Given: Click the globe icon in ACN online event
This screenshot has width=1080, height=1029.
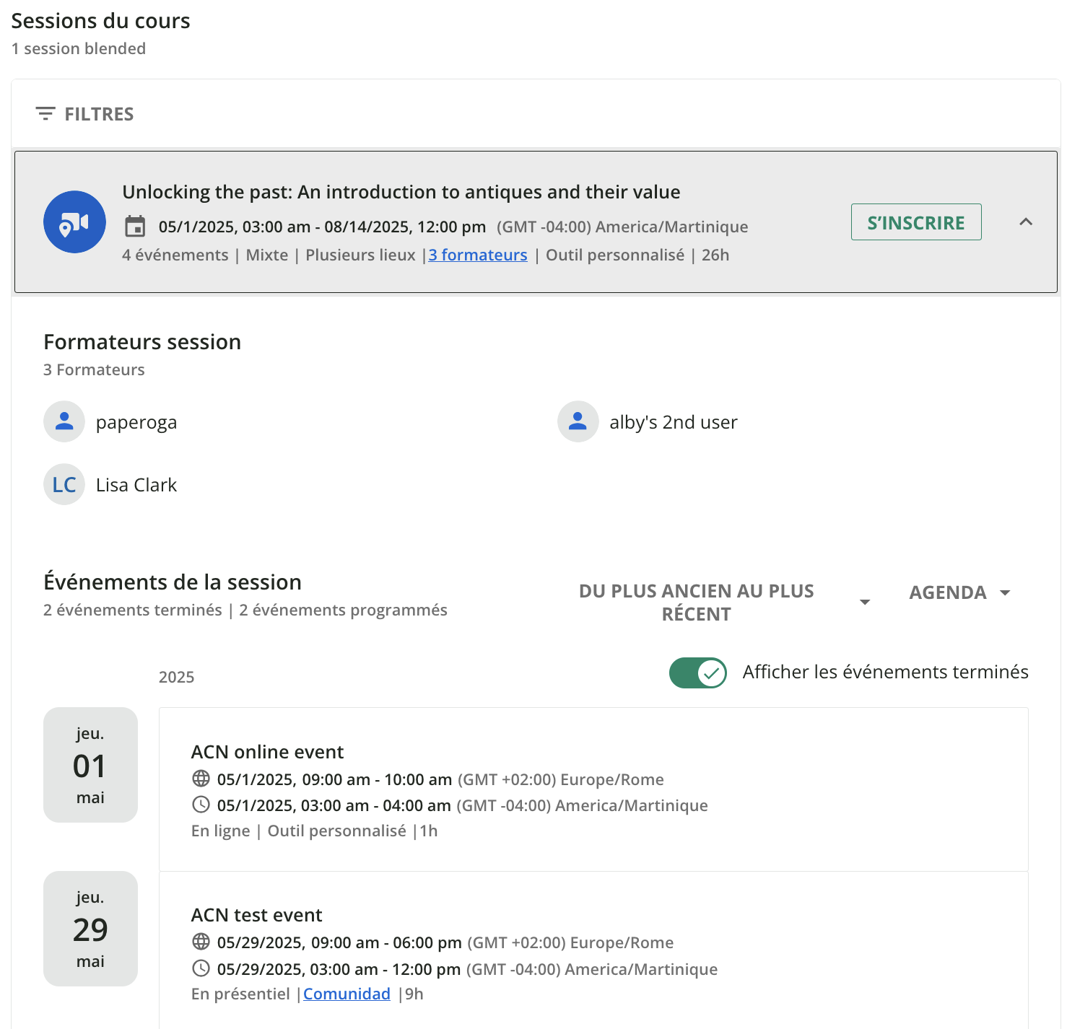Looking at the screenshot, I should point(201,779).
